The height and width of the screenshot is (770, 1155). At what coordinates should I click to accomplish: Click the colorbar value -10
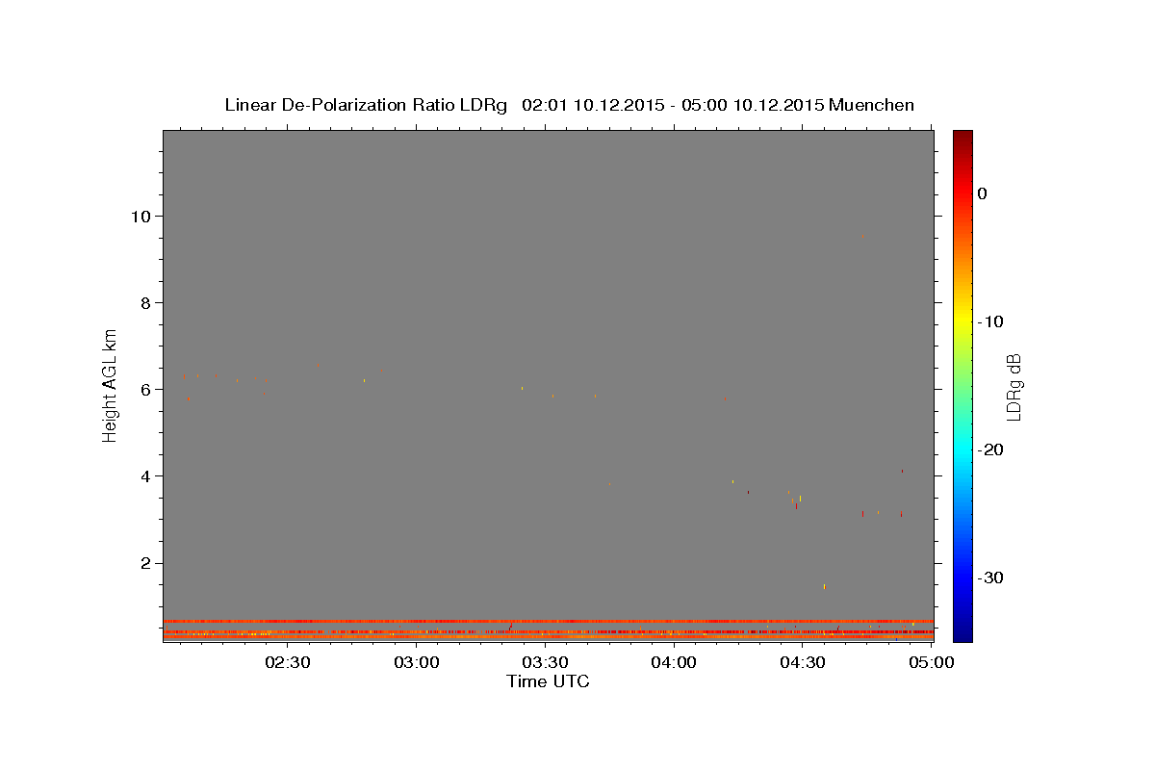991,321
